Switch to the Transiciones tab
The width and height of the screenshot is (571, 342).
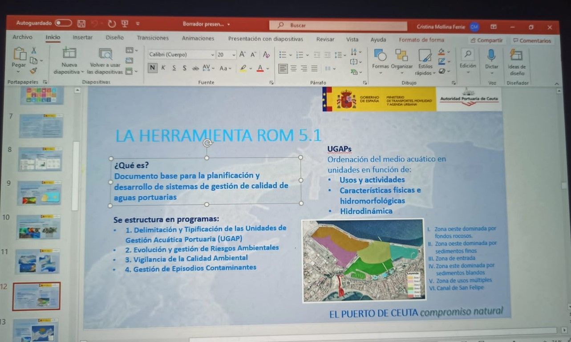coord(153,38)
